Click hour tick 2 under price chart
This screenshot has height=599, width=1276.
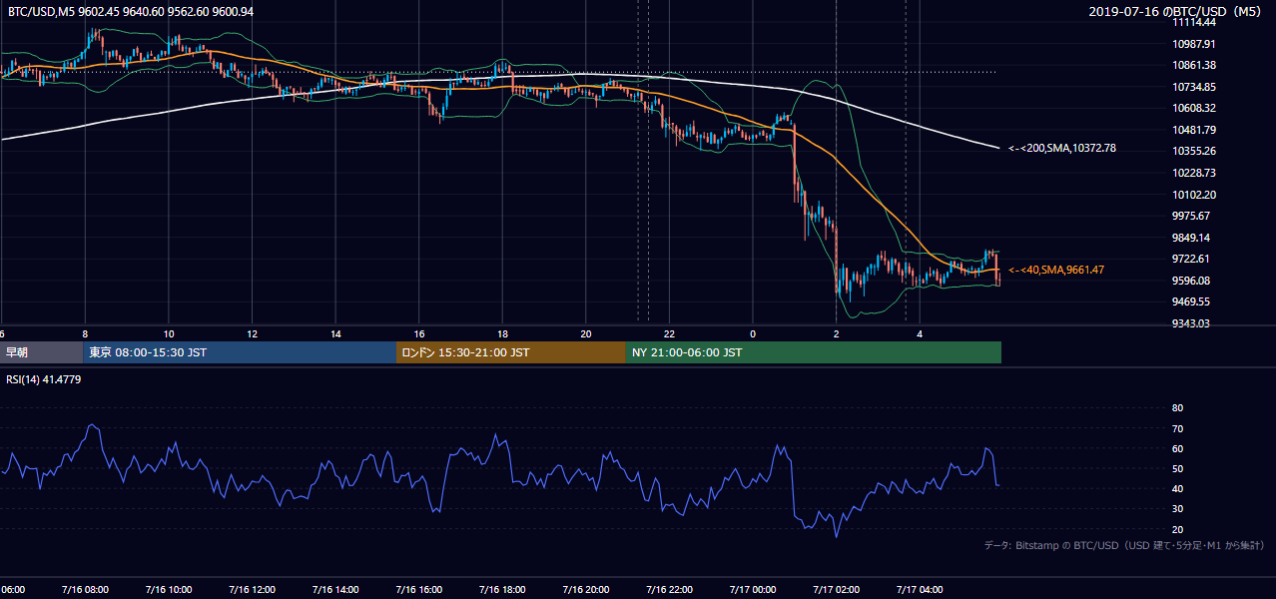tap(836, 333)
